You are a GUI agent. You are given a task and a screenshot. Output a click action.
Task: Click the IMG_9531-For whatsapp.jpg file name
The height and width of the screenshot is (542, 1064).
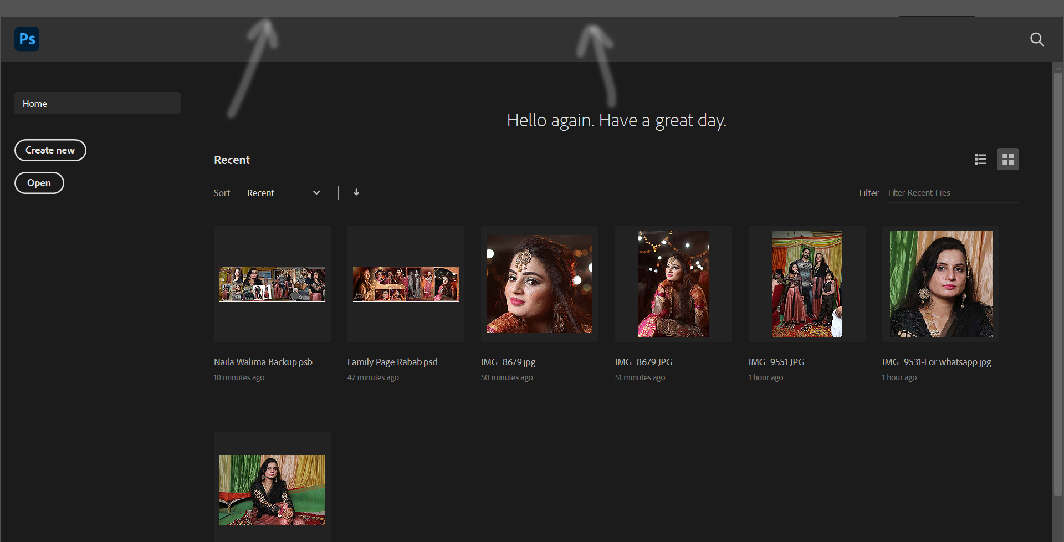tap(937, 362)
